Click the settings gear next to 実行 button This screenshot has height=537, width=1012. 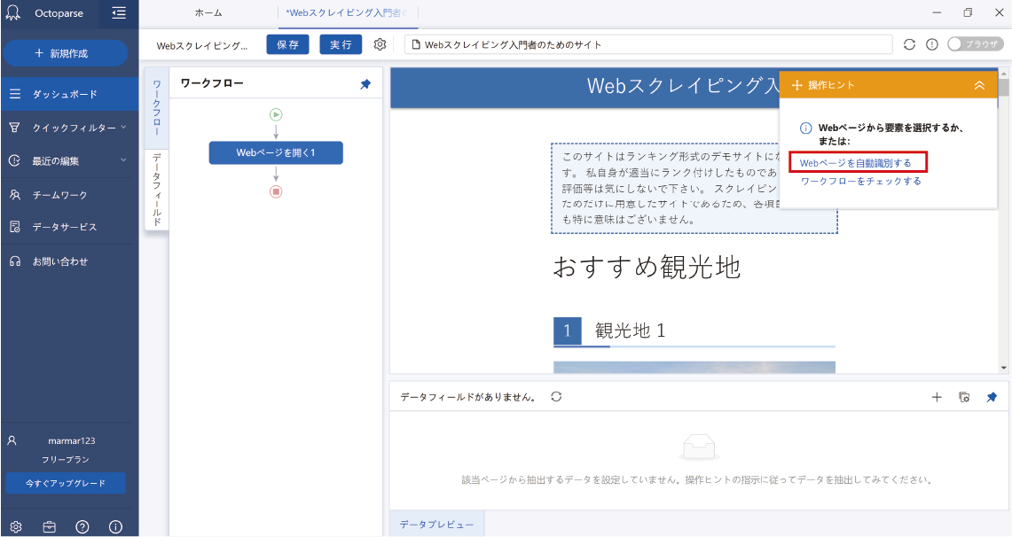(x=380, y=44)
